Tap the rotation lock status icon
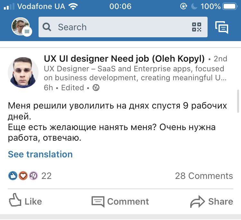The height and width of the screenshot is (220, 241). (x=183, y=6)
